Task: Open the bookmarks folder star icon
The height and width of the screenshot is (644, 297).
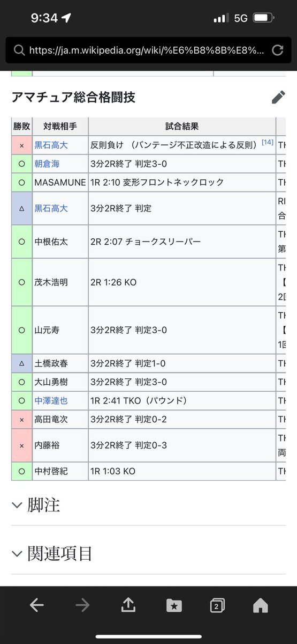Action: click(x=174, y=606)
